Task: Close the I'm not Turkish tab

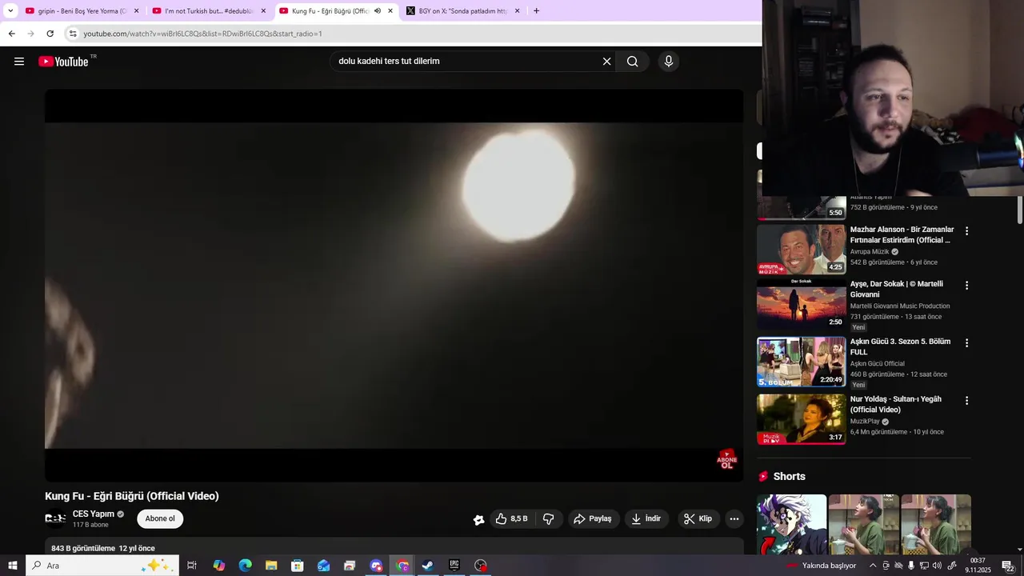Action: (x=263, y=11)
